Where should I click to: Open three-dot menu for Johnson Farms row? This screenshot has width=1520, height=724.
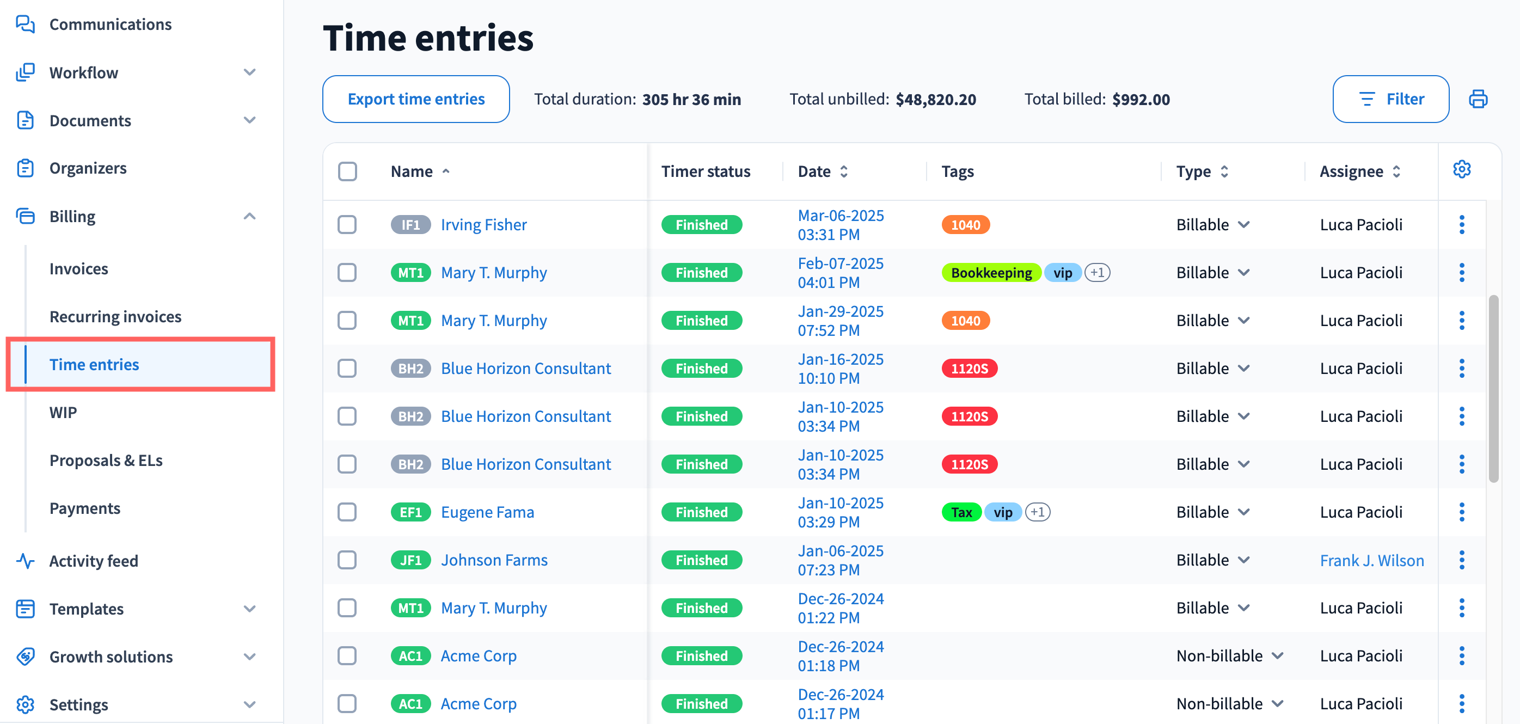tap(1461, 560)
